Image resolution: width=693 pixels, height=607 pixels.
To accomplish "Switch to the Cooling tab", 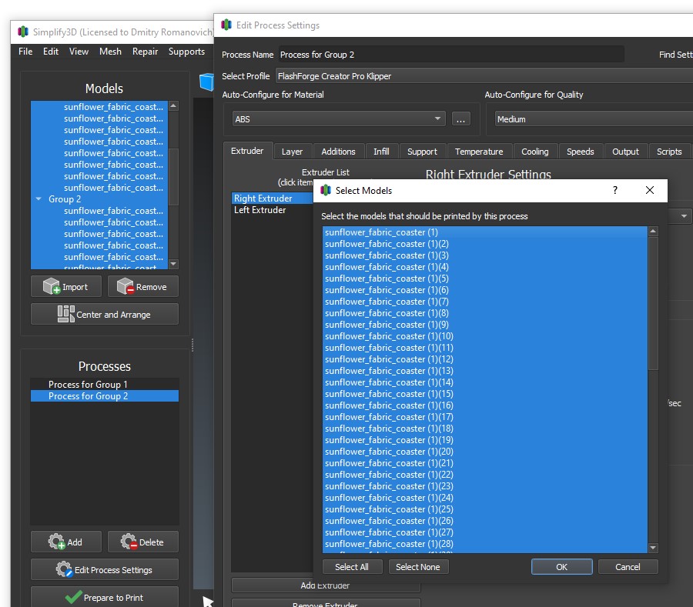I will point(535,152).
